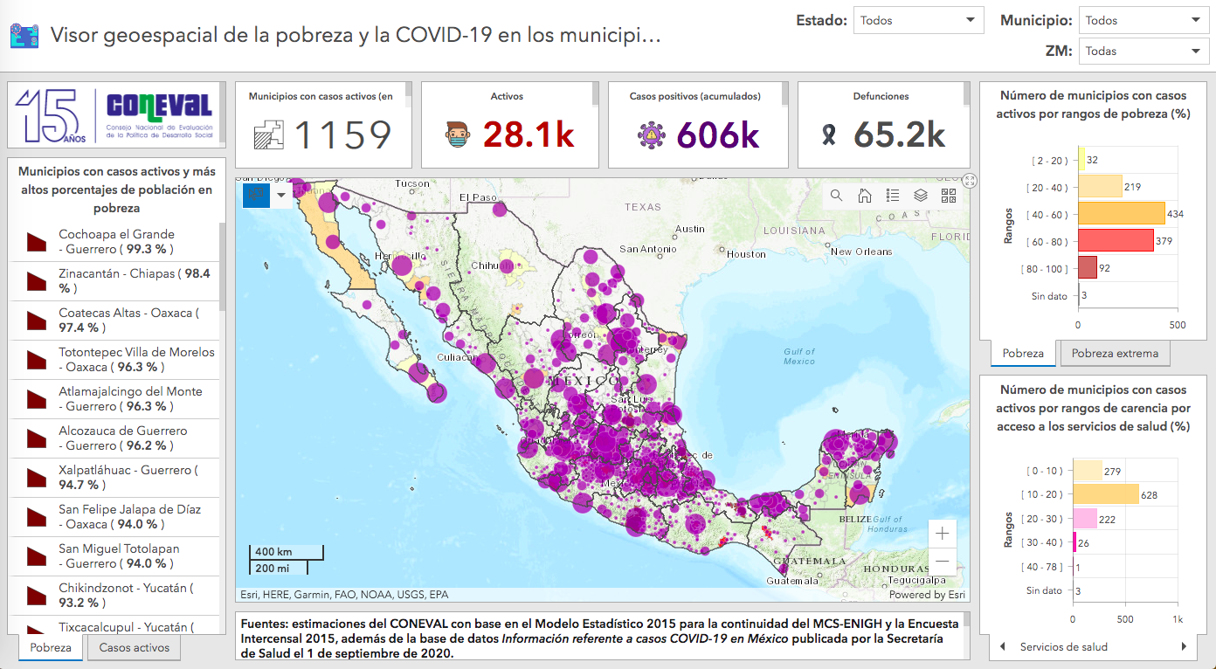Viewport: 1216px width, 669px height.
Task: Open the map search tool
Action: [836, 196]
